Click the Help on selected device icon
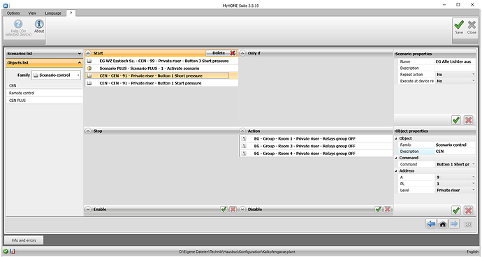The image size is (482, 257). point(18,24)
